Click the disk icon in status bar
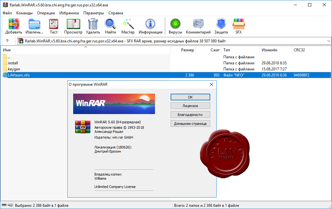The image size is (332, 209). [4, 205]
